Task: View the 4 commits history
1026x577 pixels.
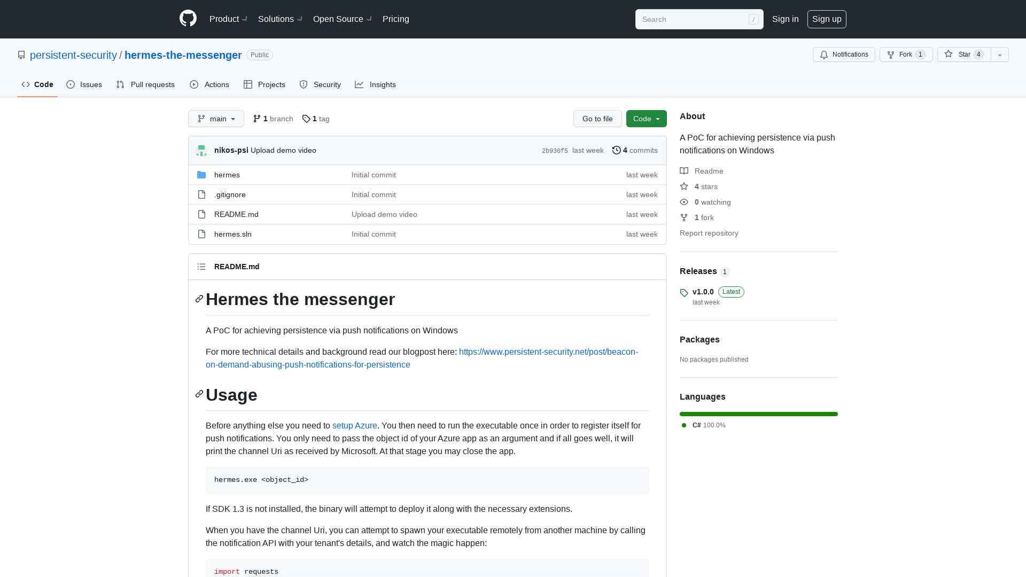Action: coord(635,150)
